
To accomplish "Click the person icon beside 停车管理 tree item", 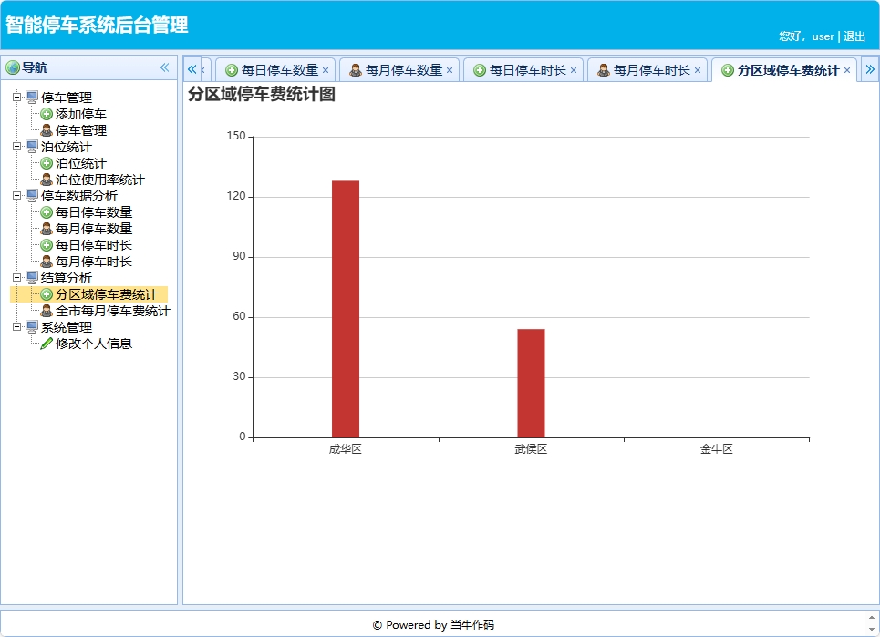I will [46, 130].
